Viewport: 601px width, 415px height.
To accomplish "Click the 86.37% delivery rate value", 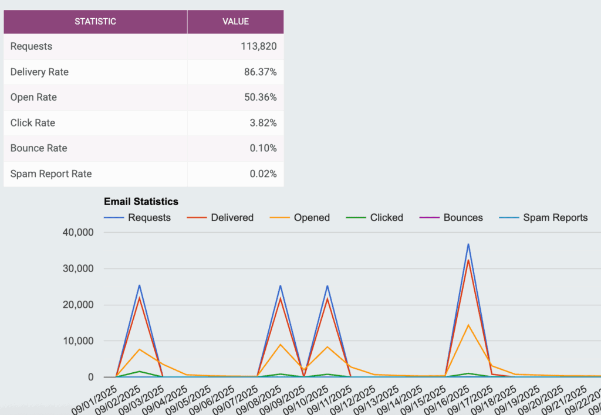I will coord(261,72).
